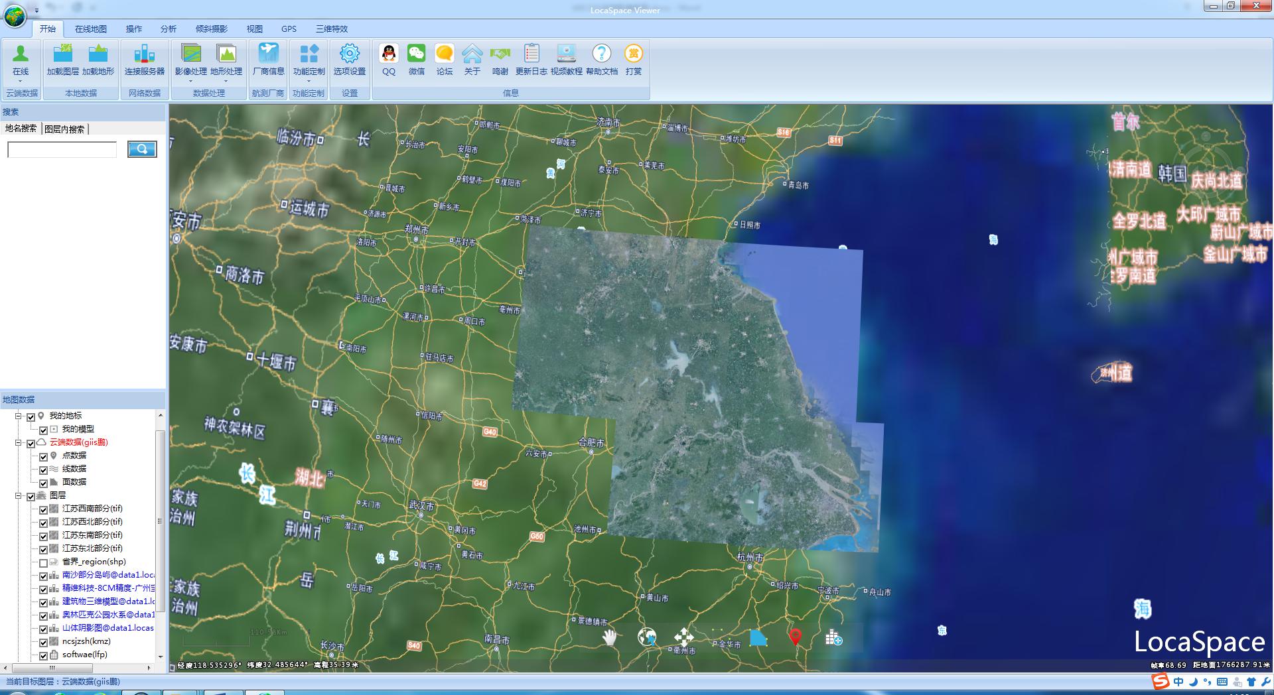Switch to the 图层内搜索 search tab

tap(64, 129)
